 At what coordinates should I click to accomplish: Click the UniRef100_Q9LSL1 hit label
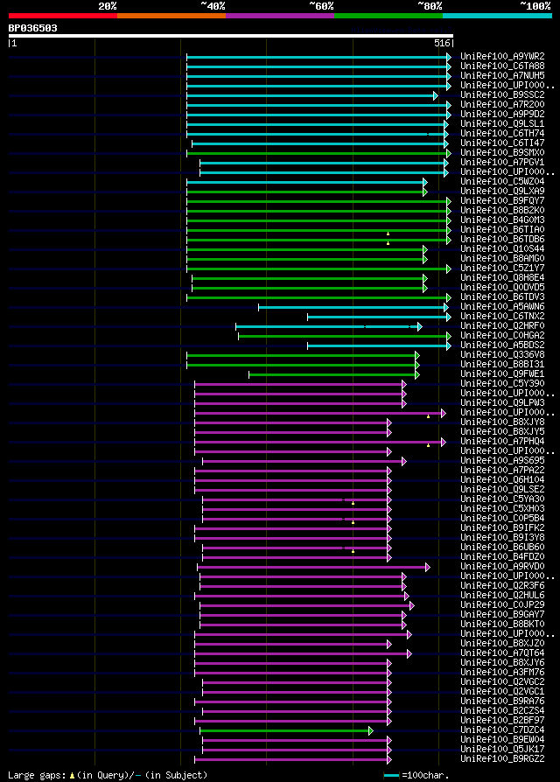[502, 123]
